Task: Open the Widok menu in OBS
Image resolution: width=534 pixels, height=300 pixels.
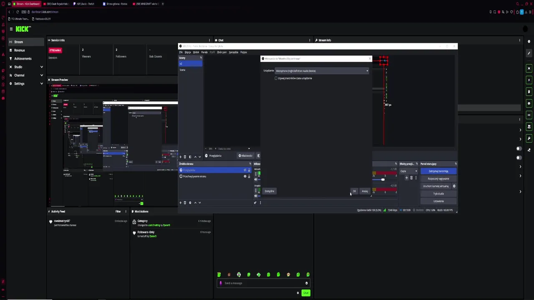Action: click(196, 52)
